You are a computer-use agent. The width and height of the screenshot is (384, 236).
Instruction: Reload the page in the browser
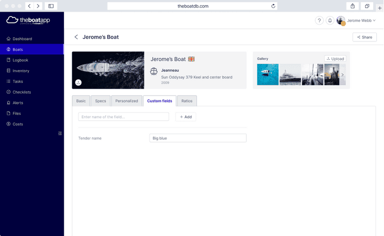273,6
